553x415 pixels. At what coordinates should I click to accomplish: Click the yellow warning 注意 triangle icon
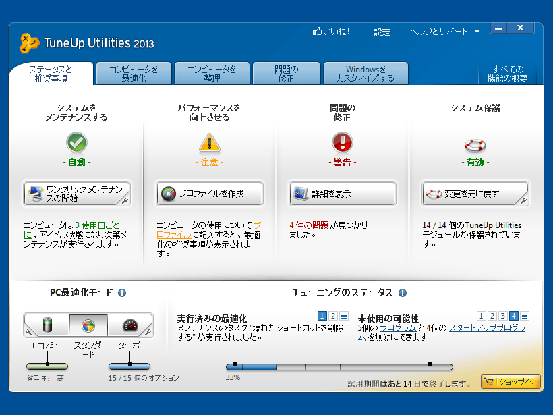210,143
